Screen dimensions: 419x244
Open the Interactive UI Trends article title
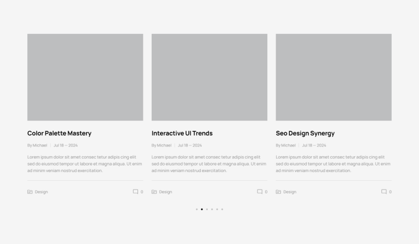pos(182,133)
